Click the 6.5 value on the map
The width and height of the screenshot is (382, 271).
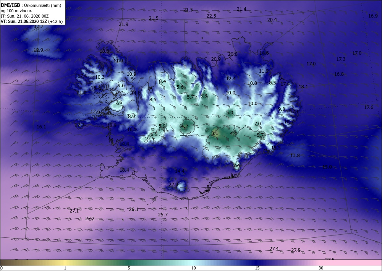tap(154, 135)
